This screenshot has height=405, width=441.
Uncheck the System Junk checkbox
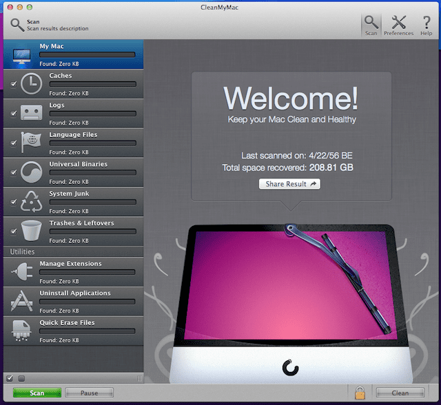(x=13, y=202)
